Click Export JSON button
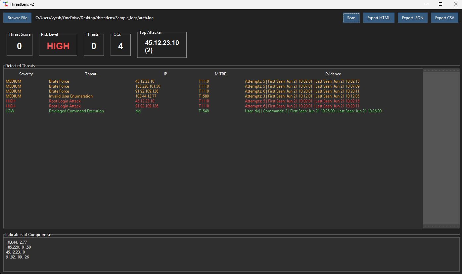Screen dimensions: 462x274 412,18
